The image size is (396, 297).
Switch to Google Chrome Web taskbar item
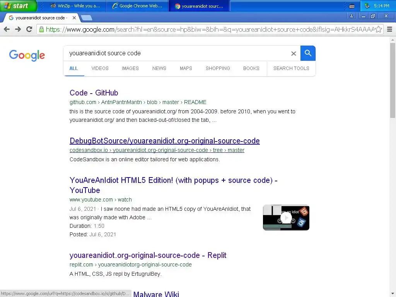(137, 6)
